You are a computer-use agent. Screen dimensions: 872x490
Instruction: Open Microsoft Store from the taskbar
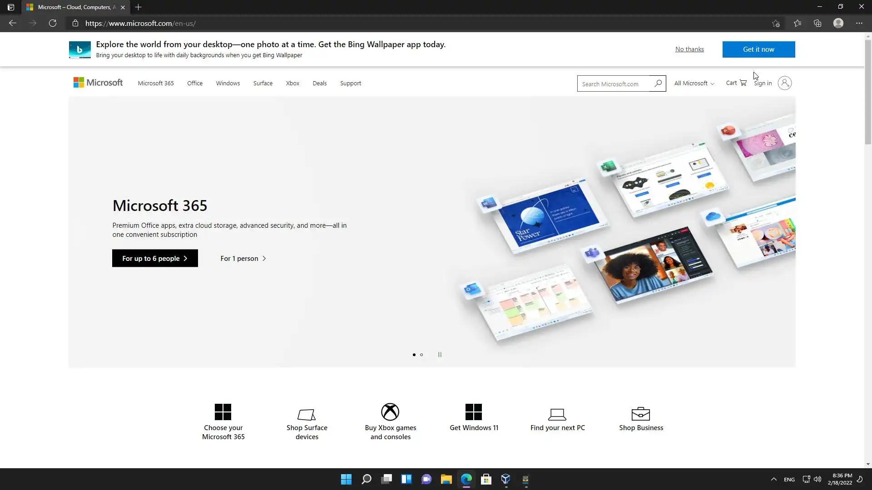point(486,479)
